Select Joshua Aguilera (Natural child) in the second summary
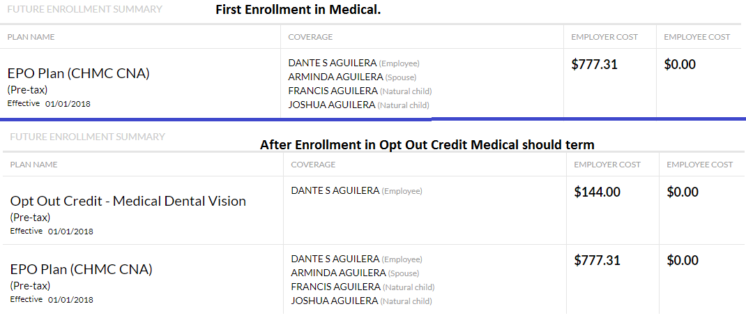 pos(361,301)
